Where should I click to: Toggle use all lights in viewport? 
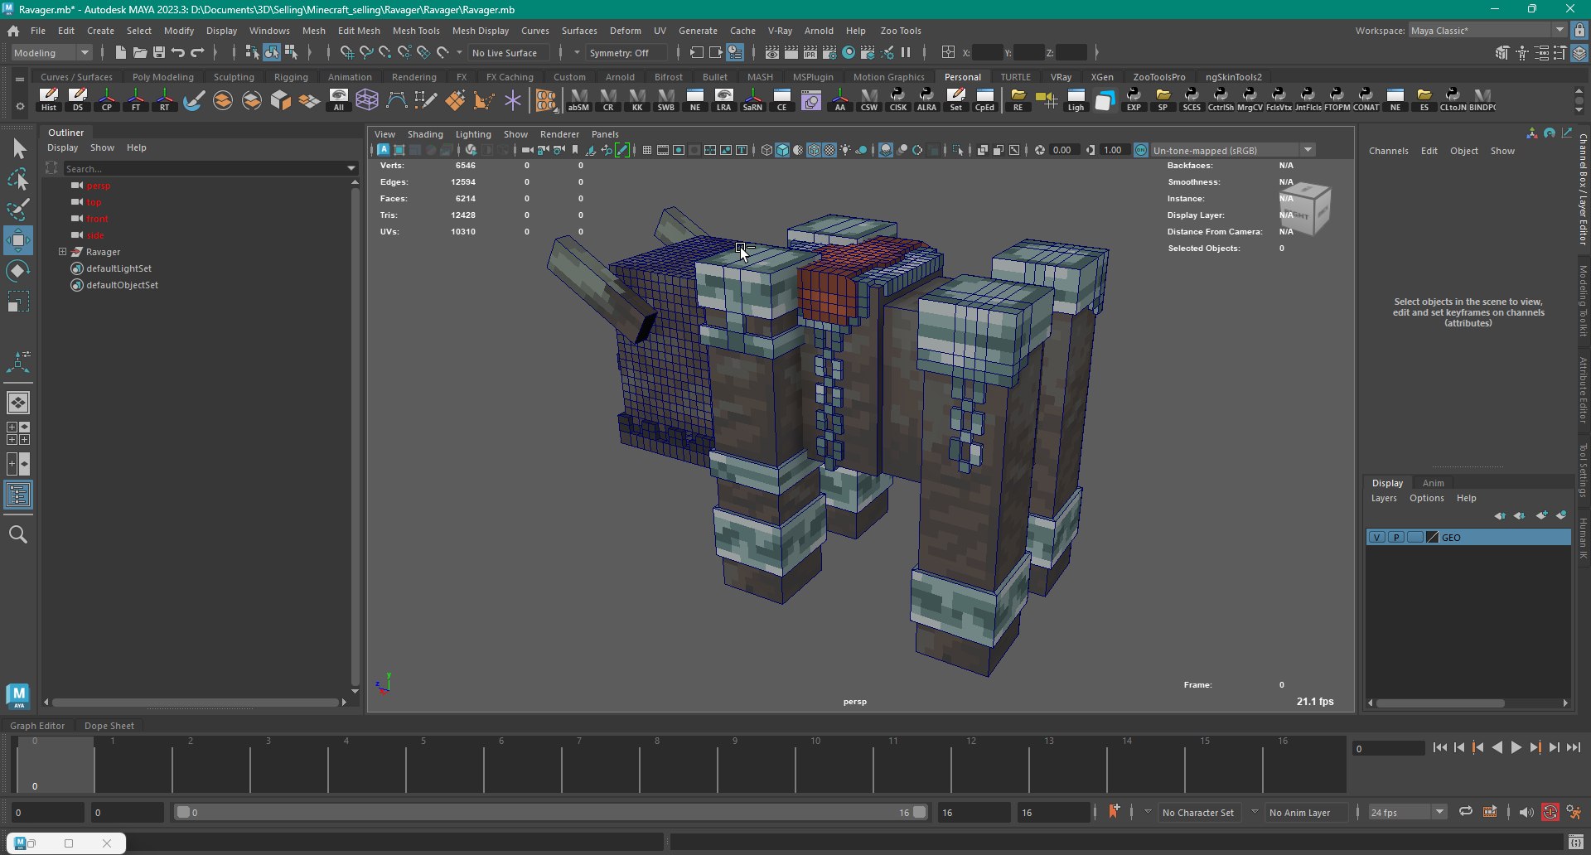pos(845,150)
